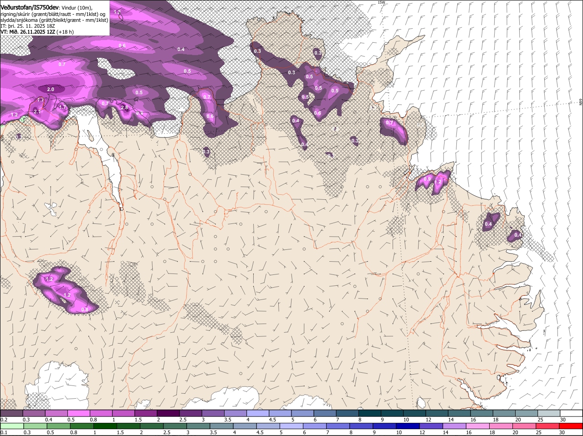Click the 2.1 snowfall value label
Viewport: 583px width, 436px height.
click(x=37, y=112)
